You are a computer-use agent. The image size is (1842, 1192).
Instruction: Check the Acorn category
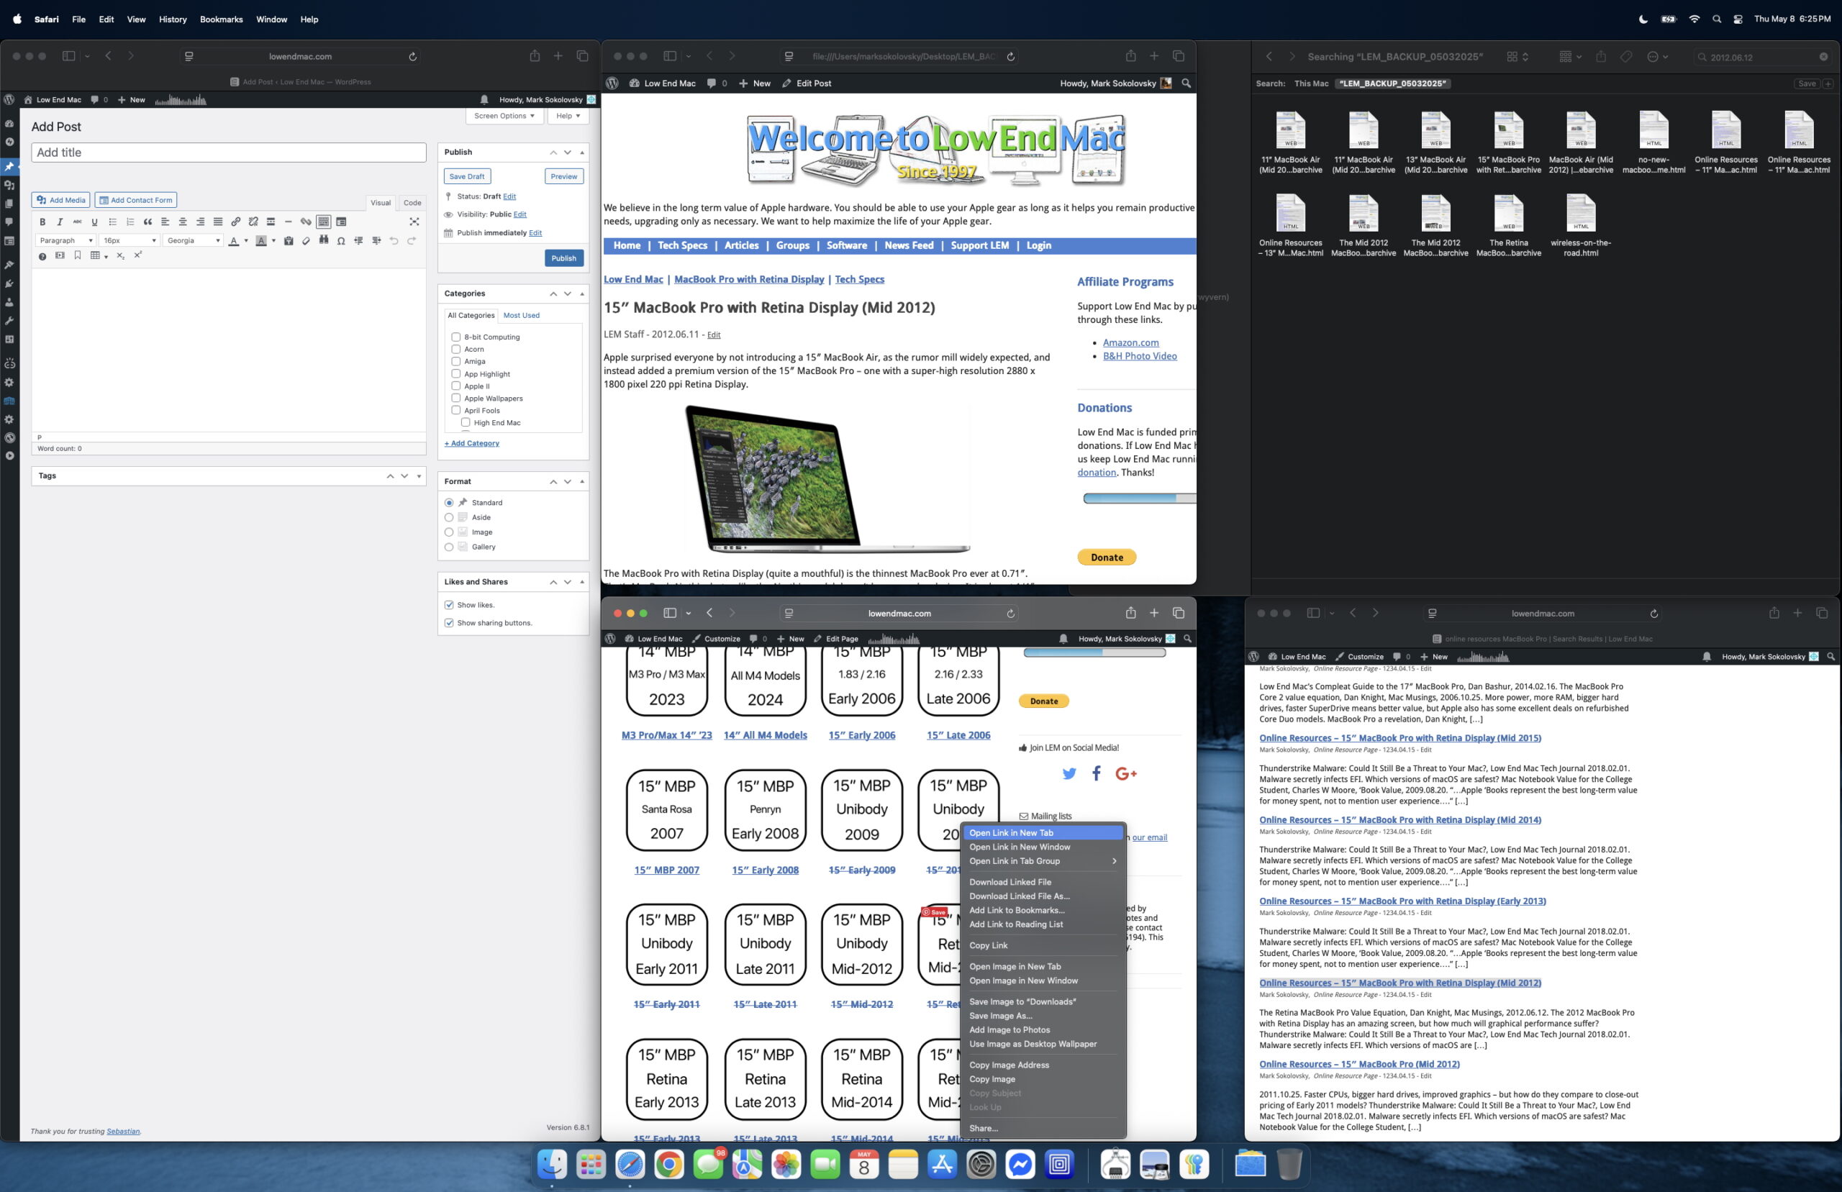click(x=456, y=350)
